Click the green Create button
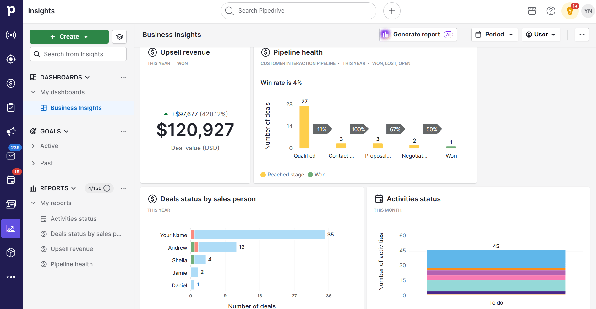This screenshot has width=596, height=309. click(69, 36)
